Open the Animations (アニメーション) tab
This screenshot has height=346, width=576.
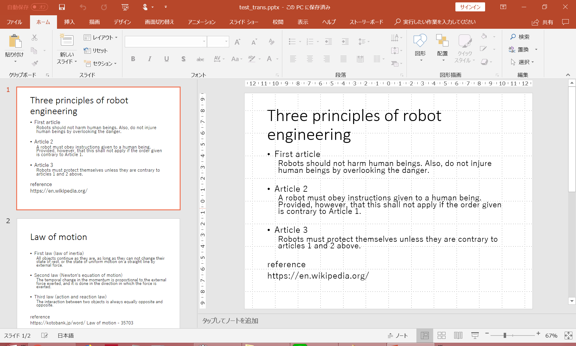pyautogui.click(x=202, y=22)
